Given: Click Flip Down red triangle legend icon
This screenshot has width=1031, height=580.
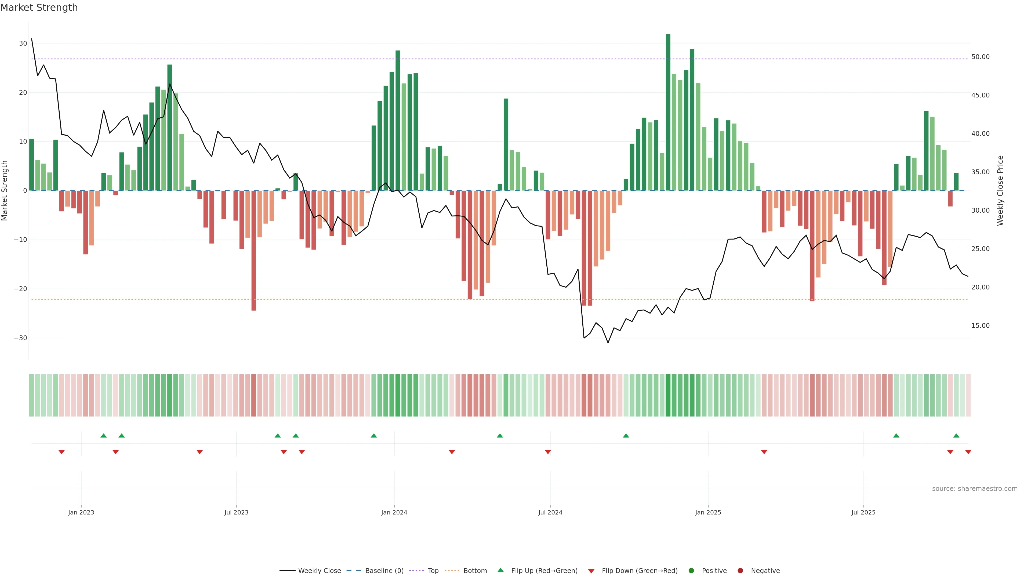Looking at the screenshot, I should [591, 571].
